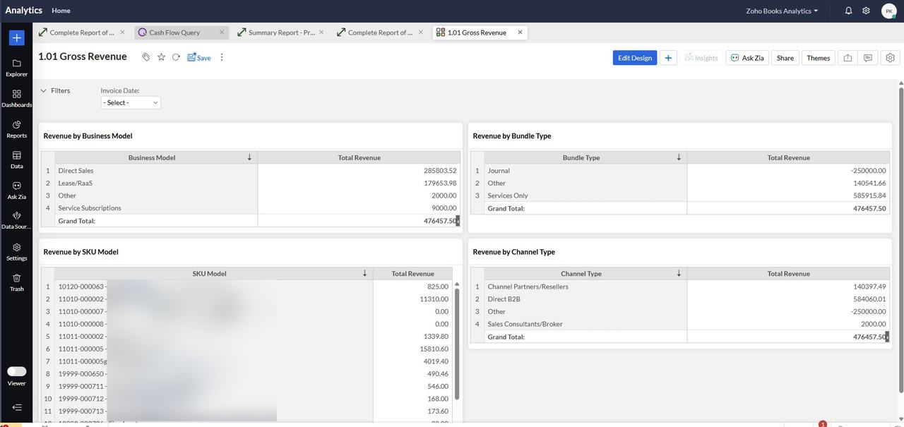Open the top bar settings gear
Screen dimensions: 904x427
pos(866,11)
